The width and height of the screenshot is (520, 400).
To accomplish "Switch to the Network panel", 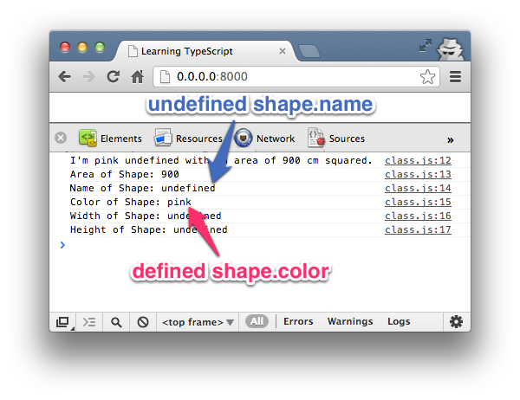I will pyautogui.click(x=265, y=138).
